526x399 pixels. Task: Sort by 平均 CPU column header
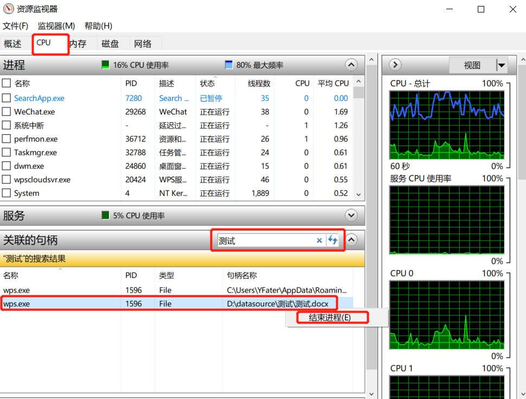pos(333,83)
